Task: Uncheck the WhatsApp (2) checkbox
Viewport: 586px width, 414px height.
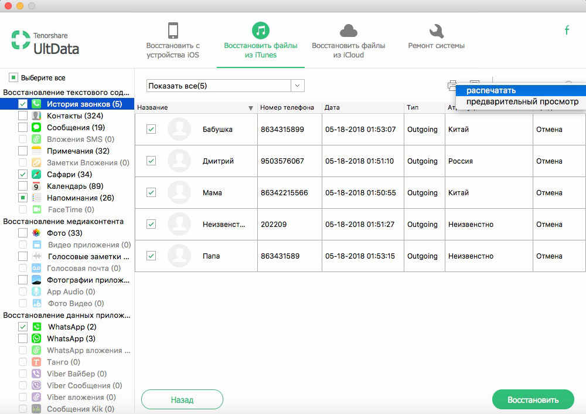Action: 23,327
